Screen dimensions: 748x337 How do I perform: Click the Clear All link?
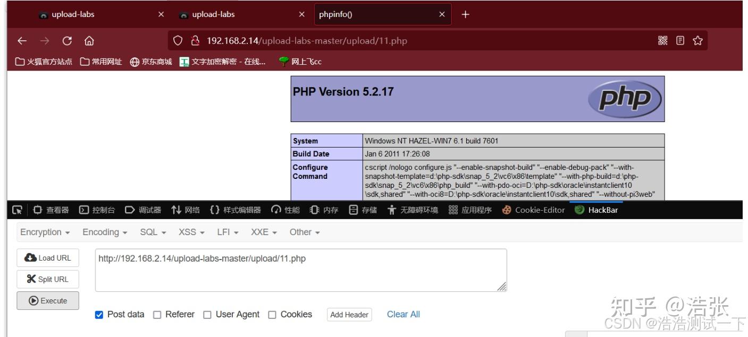[403, 314]
